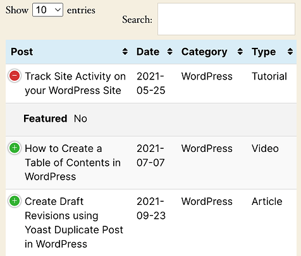Sort table by Date sort arrows
301x256 pixels.
(x=170, y=52)
